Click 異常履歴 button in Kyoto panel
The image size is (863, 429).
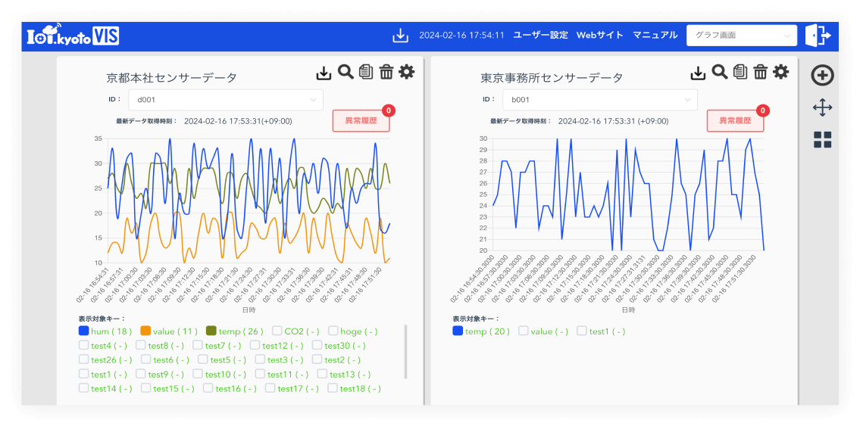pyautogui.click(x=361, y=121)
